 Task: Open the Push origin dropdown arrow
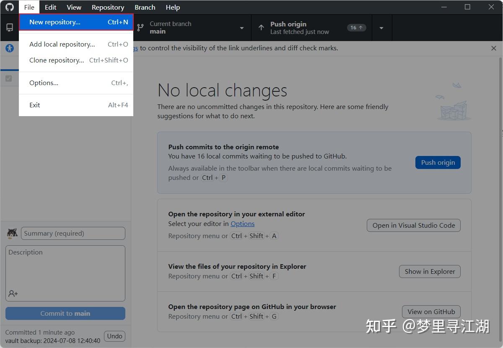381,28
